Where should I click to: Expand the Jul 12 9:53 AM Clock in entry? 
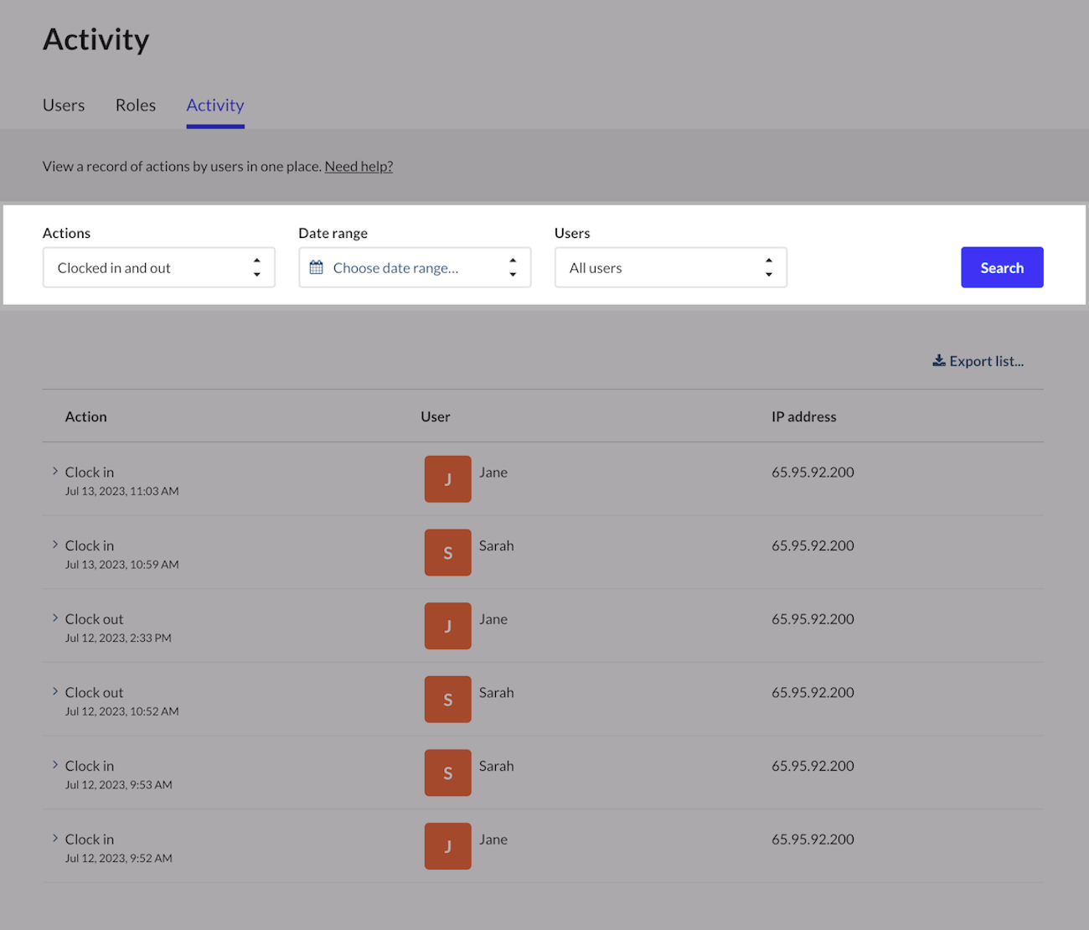(x=55, y=765)
